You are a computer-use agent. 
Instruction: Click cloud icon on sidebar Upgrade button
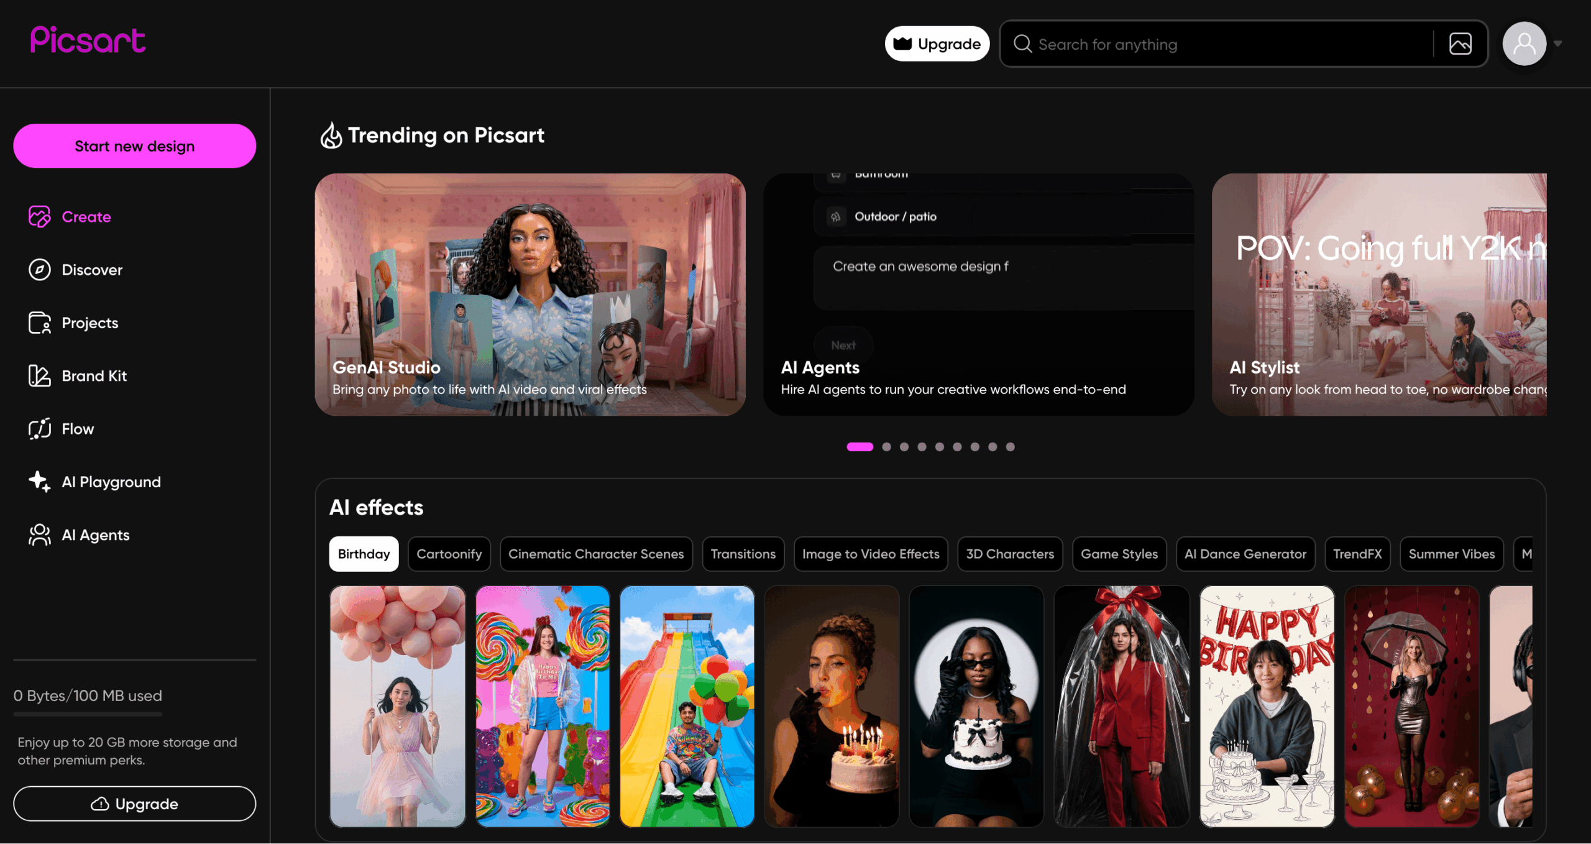(99, 804)
